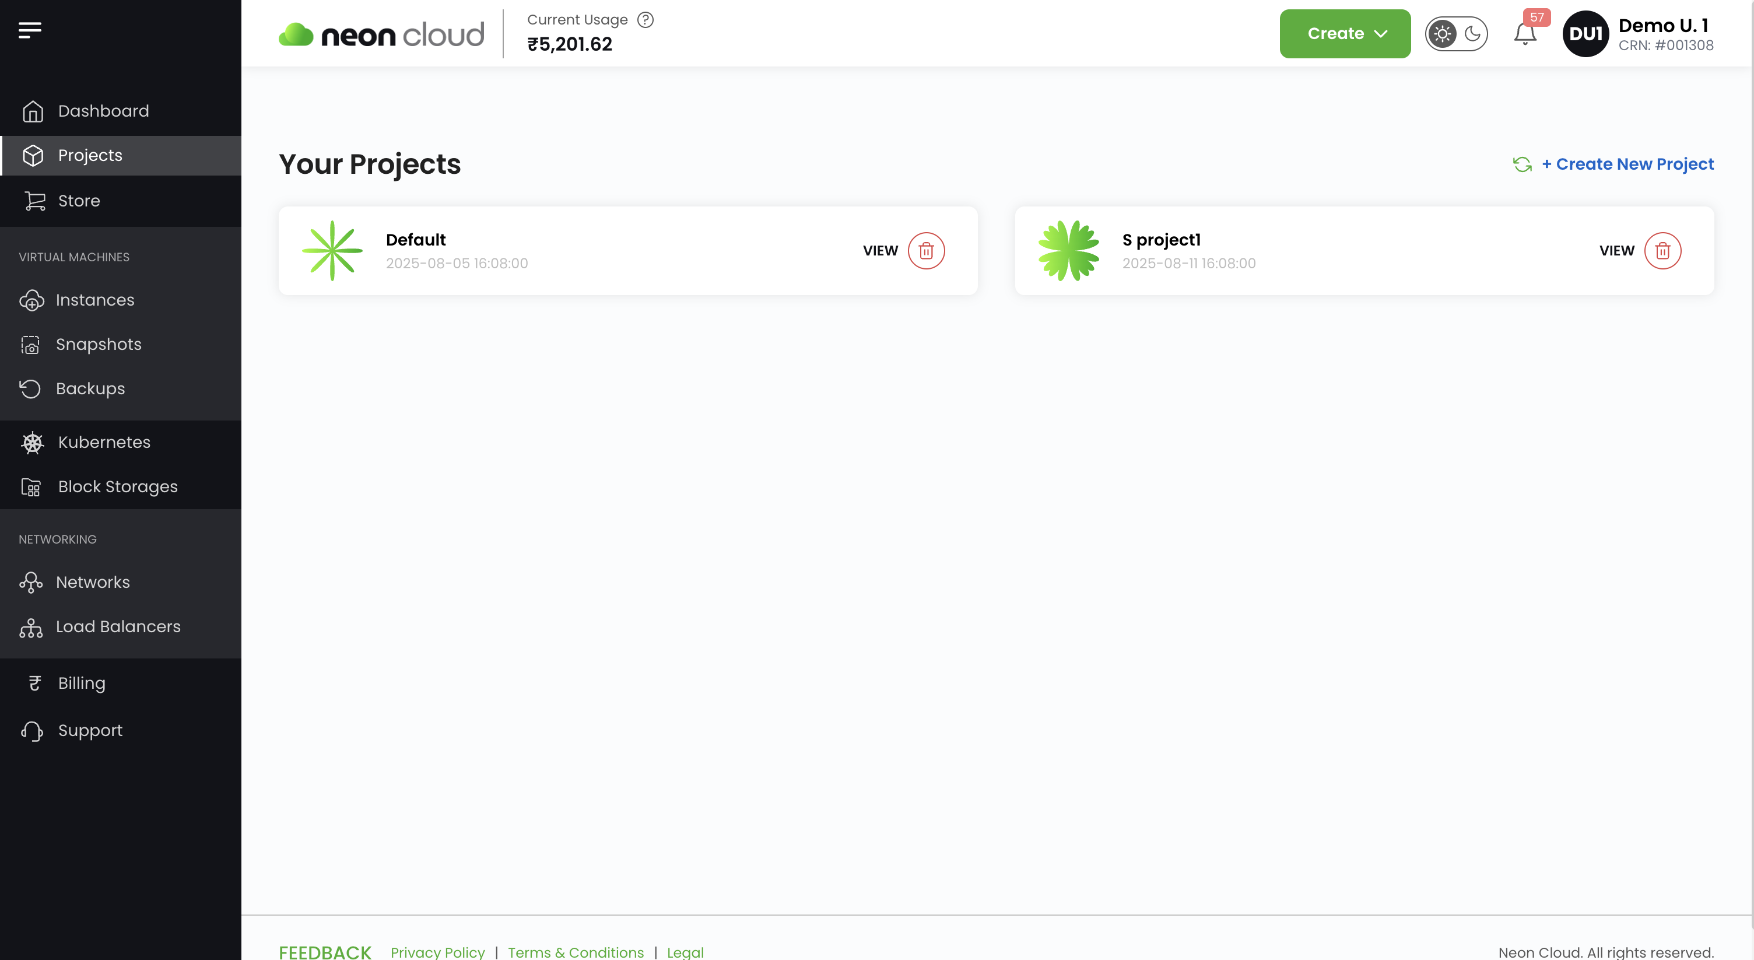Open Privacy Policy footer link
1754x960 pixels.
pos(437,952)
